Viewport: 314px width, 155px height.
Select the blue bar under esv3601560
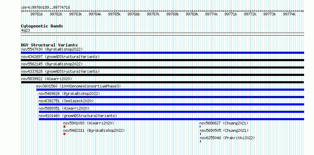[170, 90]
